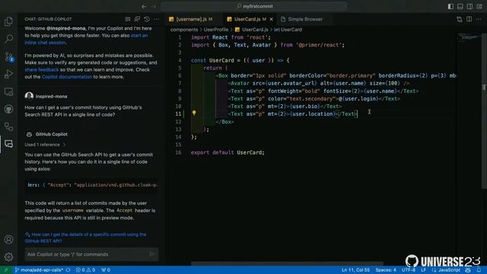
Task: Customize layout icon in title bar
Action: 479,7
